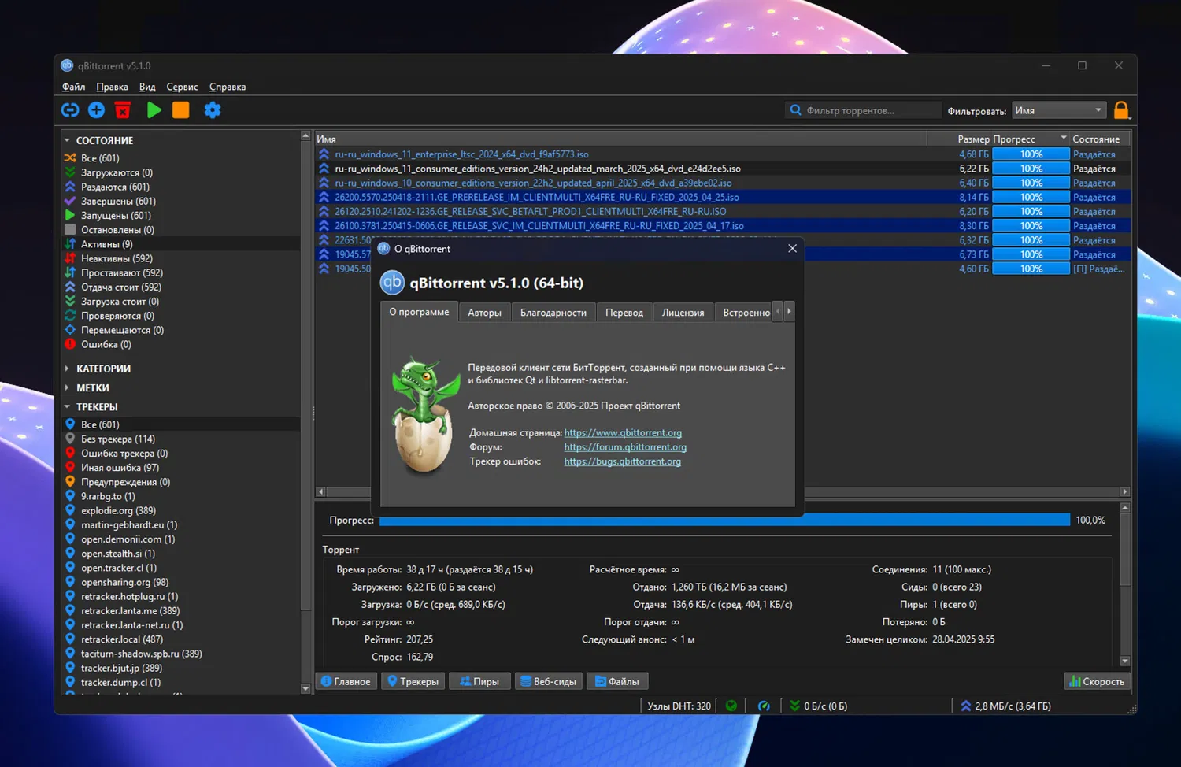Open the Сервис menu
The width and height of the screenshot is (1181, 767).
coord(182,87)
